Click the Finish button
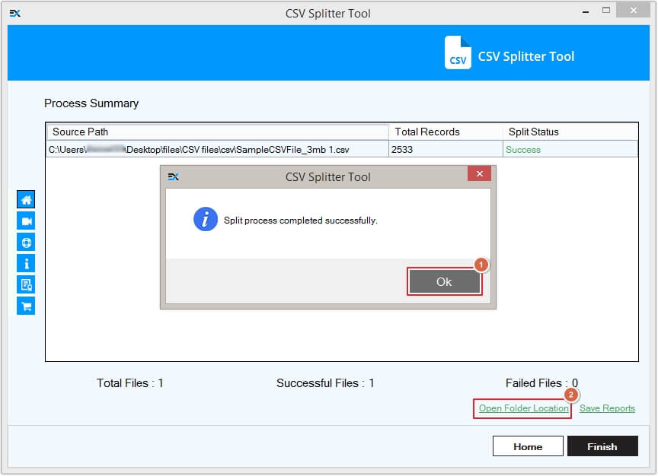Screen dimensions: 658x476 pyautogui.click(x=602, y=446)
